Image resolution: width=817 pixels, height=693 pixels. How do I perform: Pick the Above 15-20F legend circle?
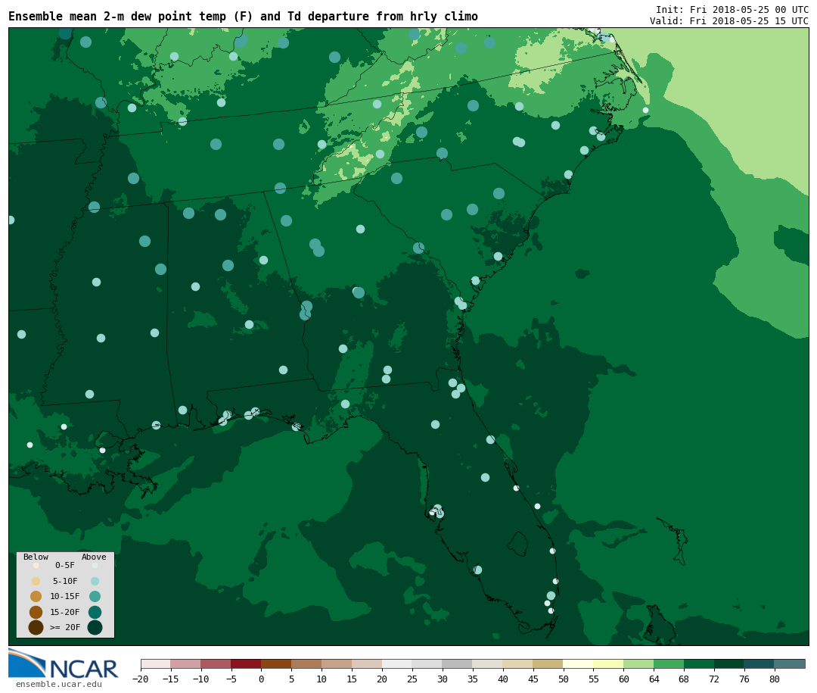95,612
